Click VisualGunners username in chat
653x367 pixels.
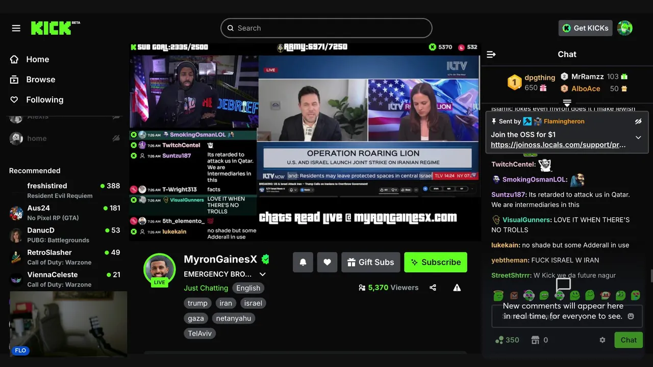tap(526, 220)
